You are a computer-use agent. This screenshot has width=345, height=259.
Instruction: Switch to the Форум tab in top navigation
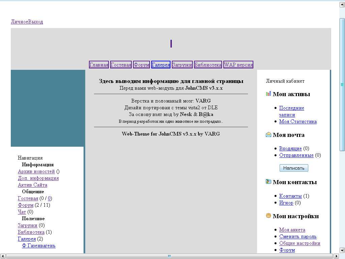click(142, 65)
